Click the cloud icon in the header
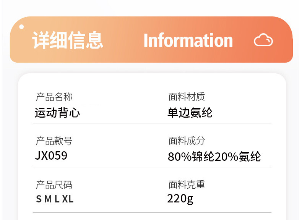 tap(263, 40)
